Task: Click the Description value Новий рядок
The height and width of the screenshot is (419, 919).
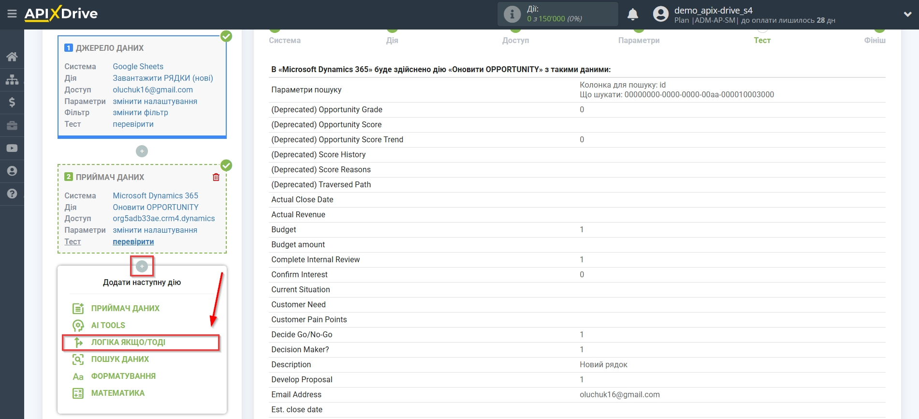Action: click(x=603, y=364)
